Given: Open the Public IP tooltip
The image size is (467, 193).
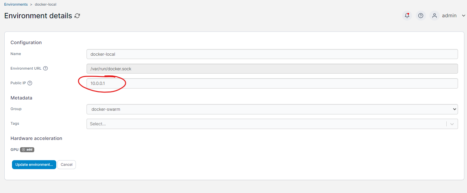Looking at the screenshot, I should click(30, 83).
